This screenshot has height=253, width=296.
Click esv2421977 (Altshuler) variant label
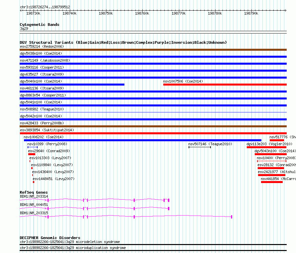point(277,172)
